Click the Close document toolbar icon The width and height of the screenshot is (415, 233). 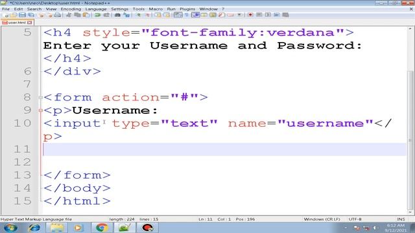(41, 15)
